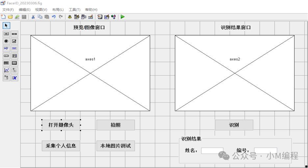Image resolution: width=308 pixels, height=168 pixels.
Task: Select the 采集个人信息 button
Action: coord(61,146)
